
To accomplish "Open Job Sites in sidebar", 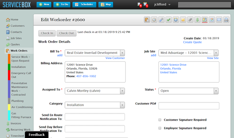I will click(x=14, y=38).
